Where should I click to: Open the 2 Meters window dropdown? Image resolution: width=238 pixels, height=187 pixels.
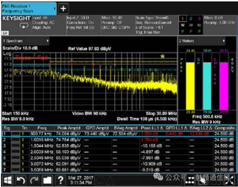(x=224, y=41)
